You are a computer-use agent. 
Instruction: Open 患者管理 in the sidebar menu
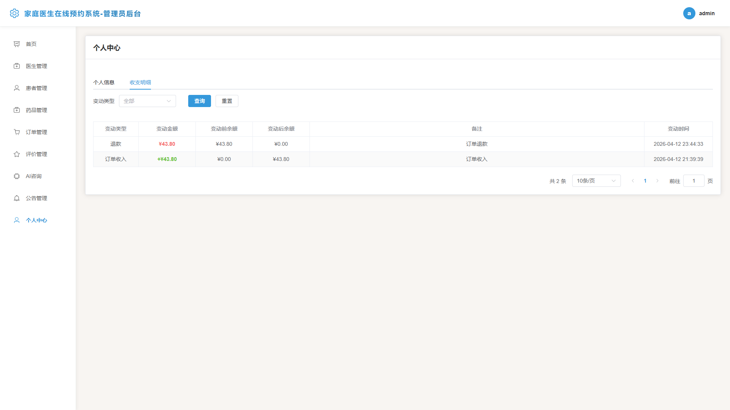(x=38, y=88)
